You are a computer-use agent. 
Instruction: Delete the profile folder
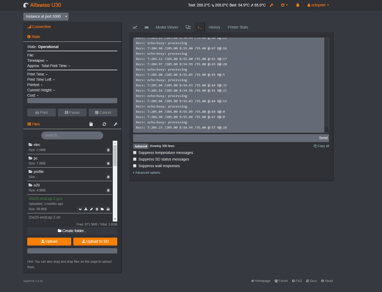pyautogui.click(x=108, y=177)
